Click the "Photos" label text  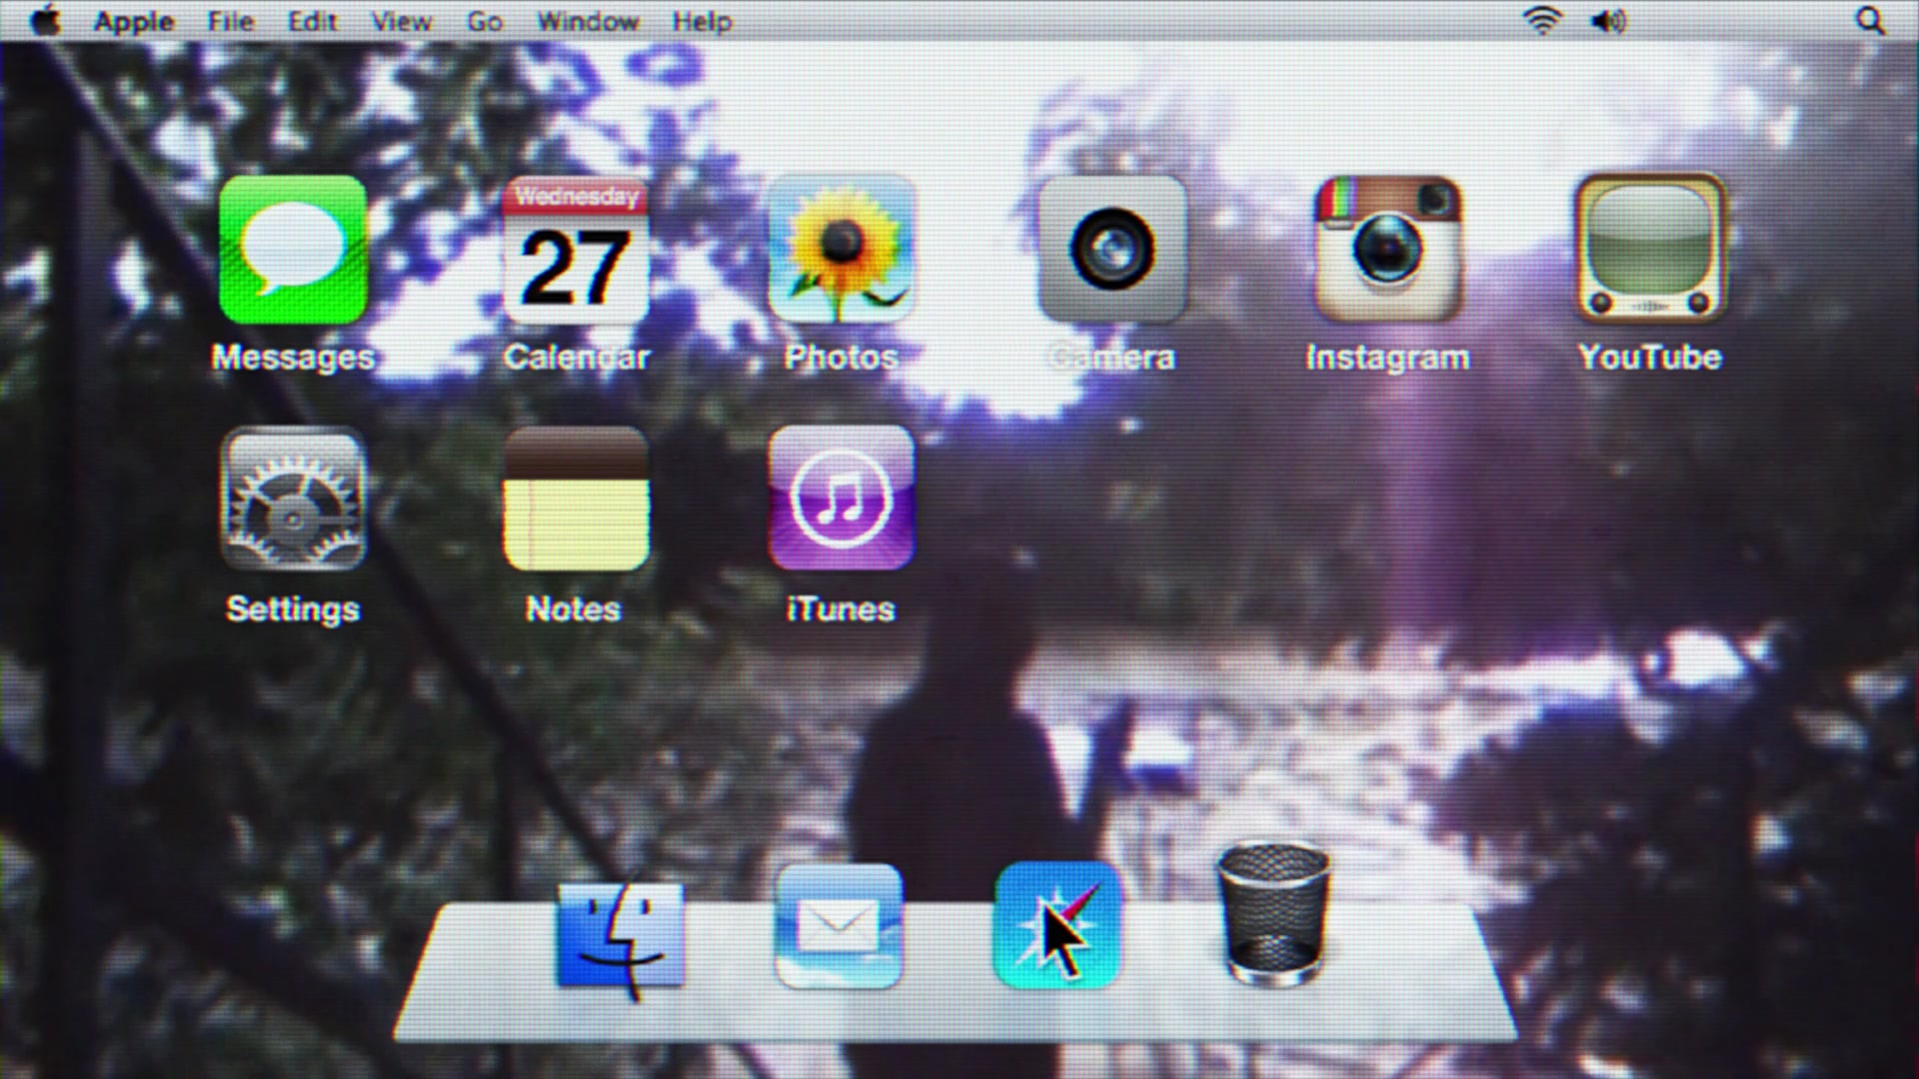pyautogui.click(x=841, y=358)
